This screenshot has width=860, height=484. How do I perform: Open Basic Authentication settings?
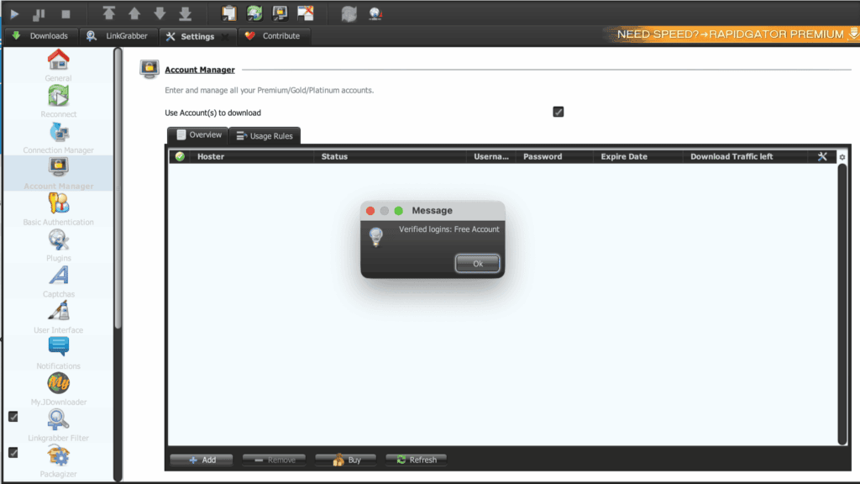tap(58, 209)
